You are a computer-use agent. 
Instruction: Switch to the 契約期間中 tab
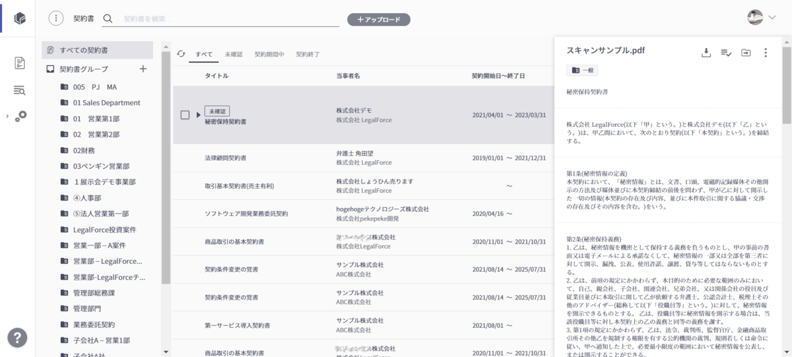click(x=269, y=54)
